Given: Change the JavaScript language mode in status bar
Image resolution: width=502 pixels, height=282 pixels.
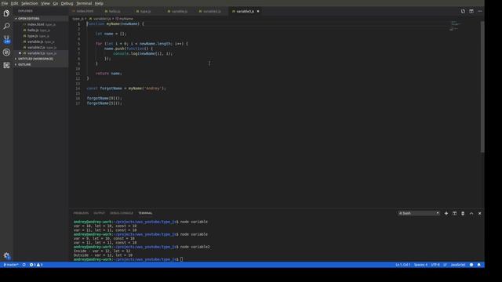Looking at the screenshot, I should pos(458,265).
